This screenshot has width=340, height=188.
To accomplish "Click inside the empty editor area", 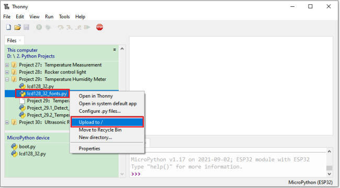I will pyautogui.click(x=231, y=86).
